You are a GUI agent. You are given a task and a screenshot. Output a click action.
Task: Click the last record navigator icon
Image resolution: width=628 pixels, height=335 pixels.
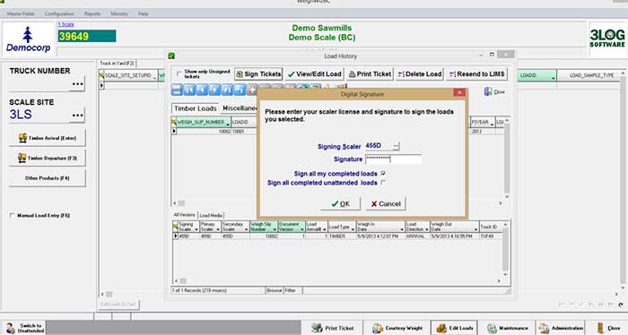coord(227,90)
